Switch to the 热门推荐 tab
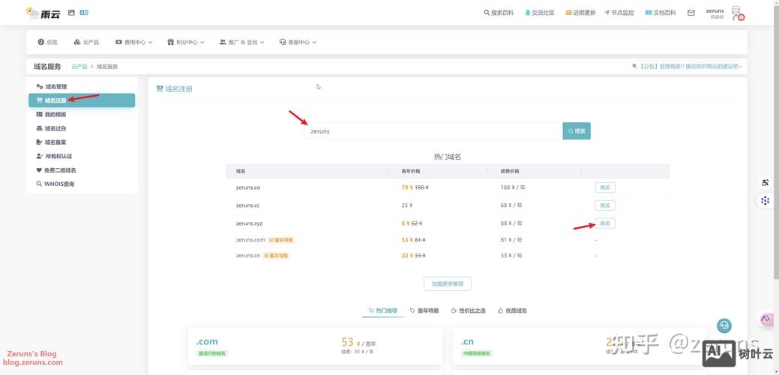 pos(382,311)
